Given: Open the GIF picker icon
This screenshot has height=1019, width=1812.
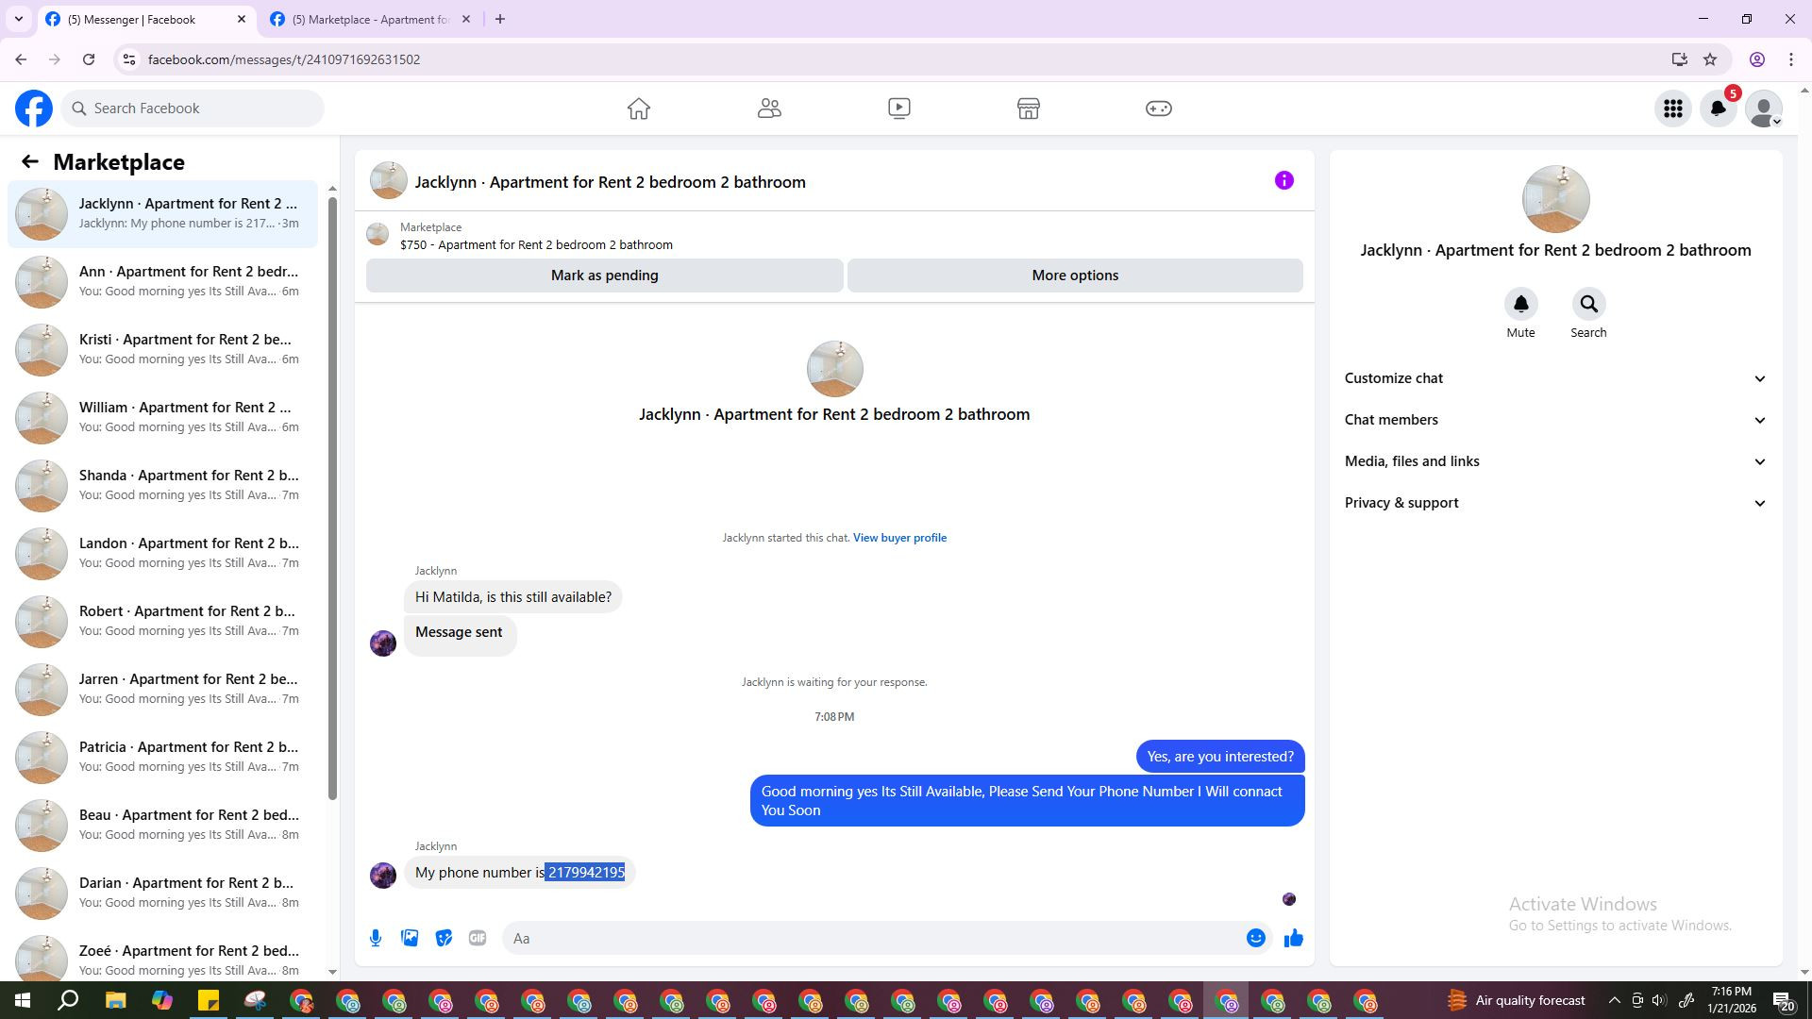Looking at the screenshot, I should coord(478,938).
